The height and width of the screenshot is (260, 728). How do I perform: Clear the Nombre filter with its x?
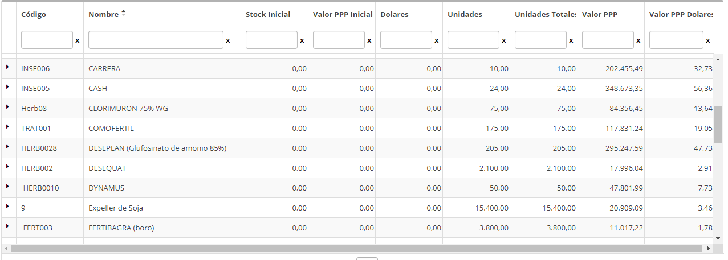[x=228, y=41]
